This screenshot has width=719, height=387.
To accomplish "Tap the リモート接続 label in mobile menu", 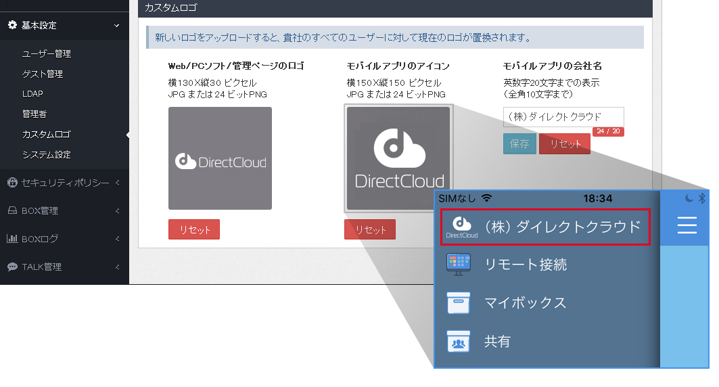I will coord(526,265).
